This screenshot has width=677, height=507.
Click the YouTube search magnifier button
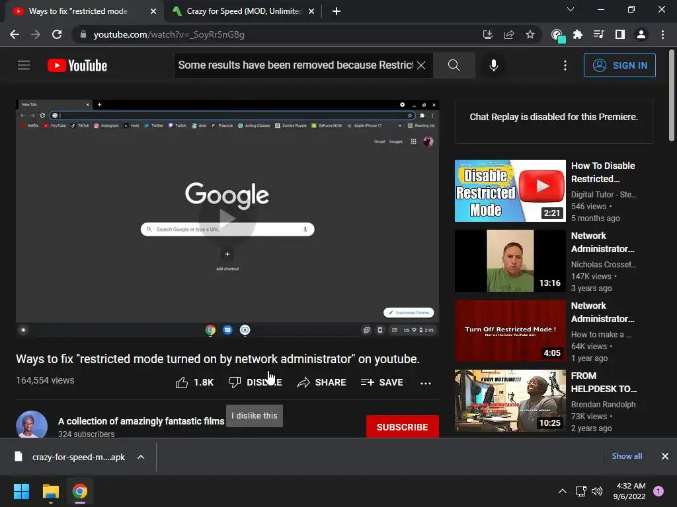(x=454, y=65)
